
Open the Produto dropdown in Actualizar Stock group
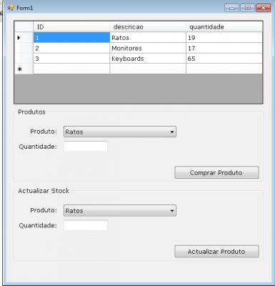click(x=120, y=211)
